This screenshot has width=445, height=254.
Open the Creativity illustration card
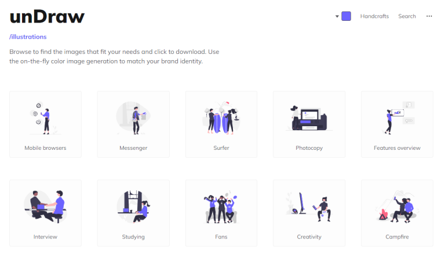pyautogui.click(x=309, y=207)
